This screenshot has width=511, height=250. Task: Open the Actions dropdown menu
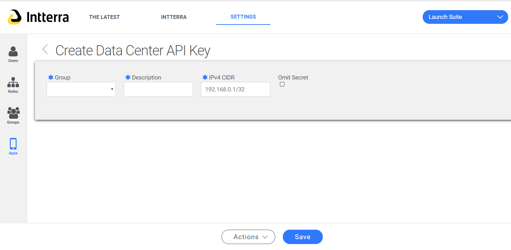248,237
